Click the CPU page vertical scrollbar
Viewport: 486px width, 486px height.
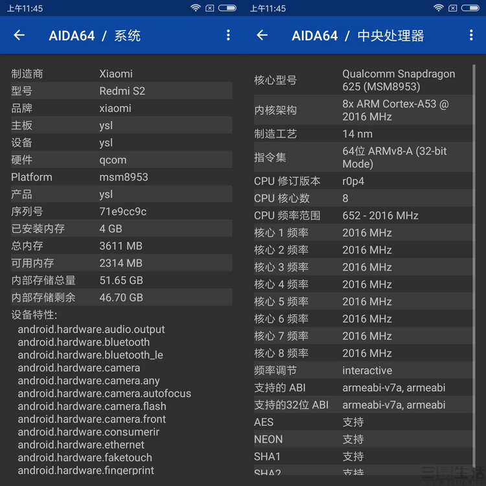tap(474, 259)
